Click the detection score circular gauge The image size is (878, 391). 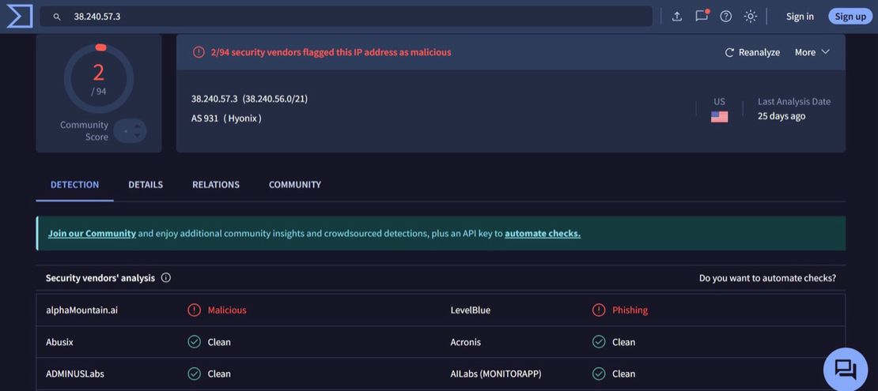[99, 78]
